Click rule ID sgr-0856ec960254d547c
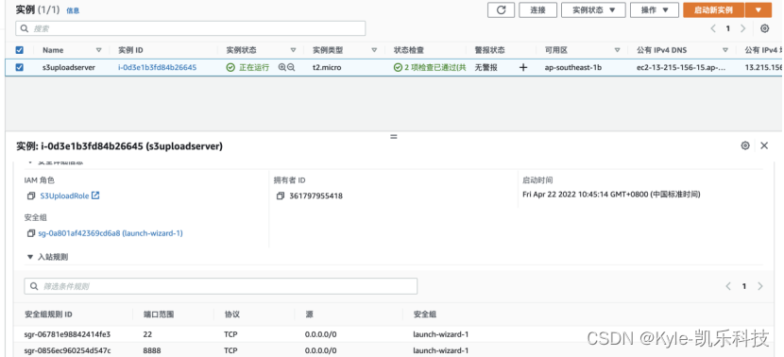This screenshot has width=784, height=357. click(x=67, y=350)
